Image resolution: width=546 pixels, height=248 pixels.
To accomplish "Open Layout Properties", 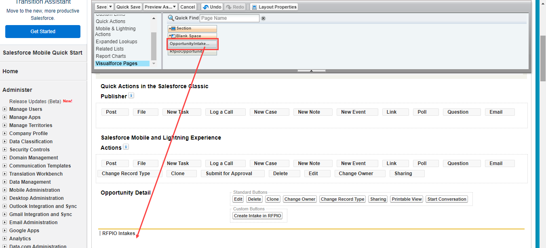I will (x=274, y=7).
